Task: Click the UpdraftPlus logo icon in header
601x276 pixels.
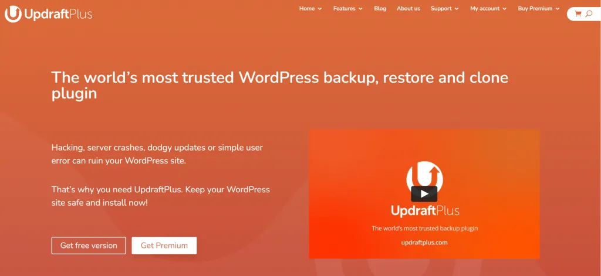Action: 13,14
